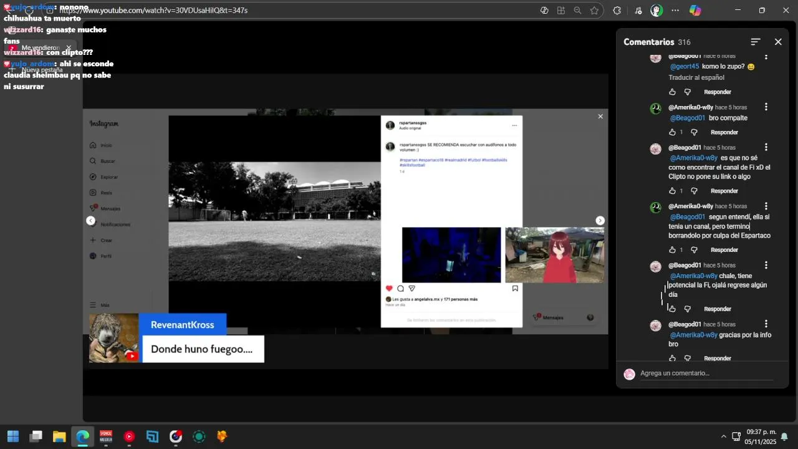Select 'Inicio' in Instagram sidebar

tap(101, 145)
